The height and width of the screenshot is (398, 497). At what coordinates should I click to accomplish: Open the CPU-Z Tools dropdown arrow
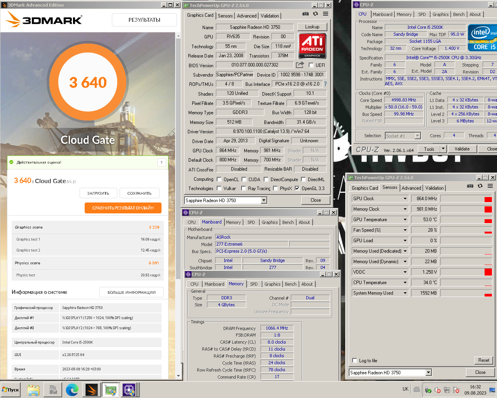click(x=443, y=149)
